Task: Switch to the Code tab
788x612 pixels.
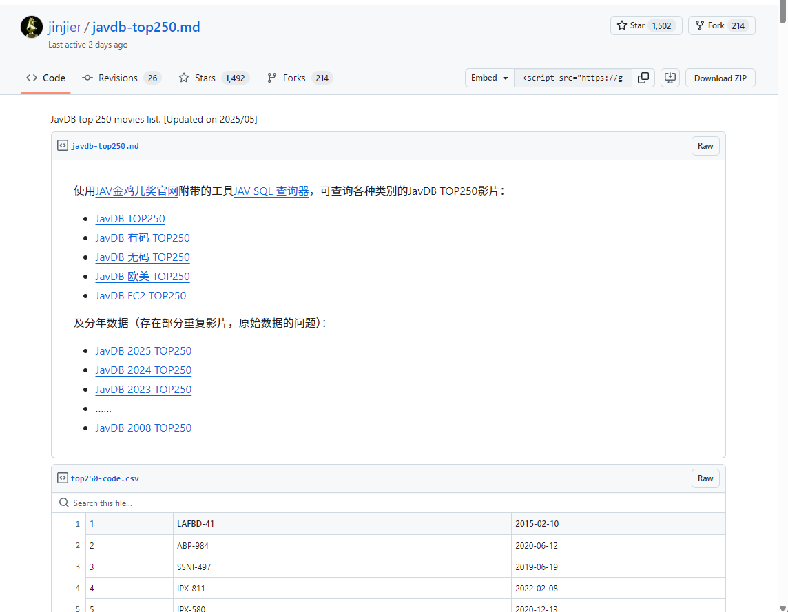Action: (x=45, y=78)
